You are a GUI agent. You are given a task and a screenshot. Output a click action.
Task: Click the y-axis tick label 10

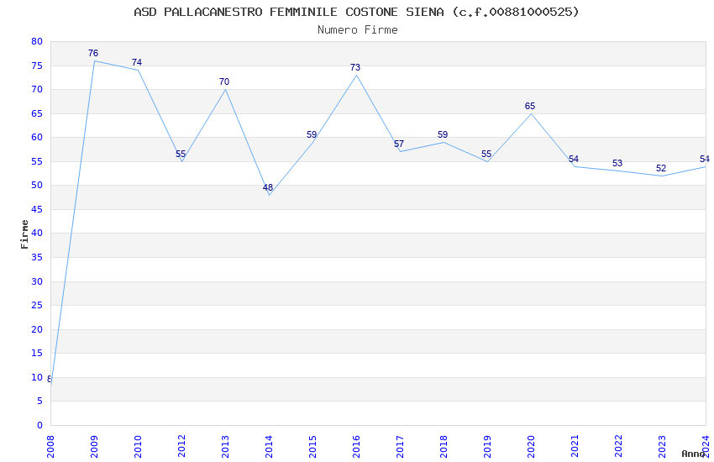pyautogui.click(x=37, y=377)
